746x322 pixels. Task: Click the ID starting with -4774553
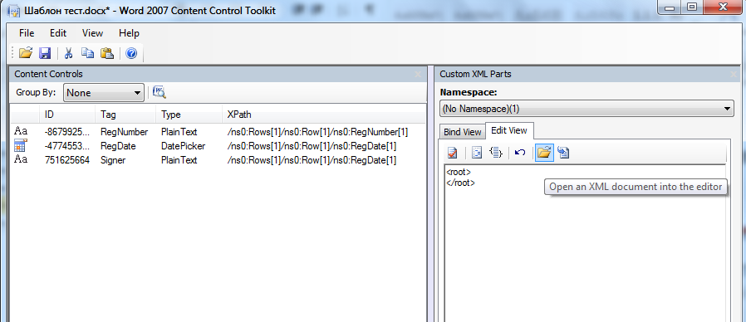click(x=67, y=146)
